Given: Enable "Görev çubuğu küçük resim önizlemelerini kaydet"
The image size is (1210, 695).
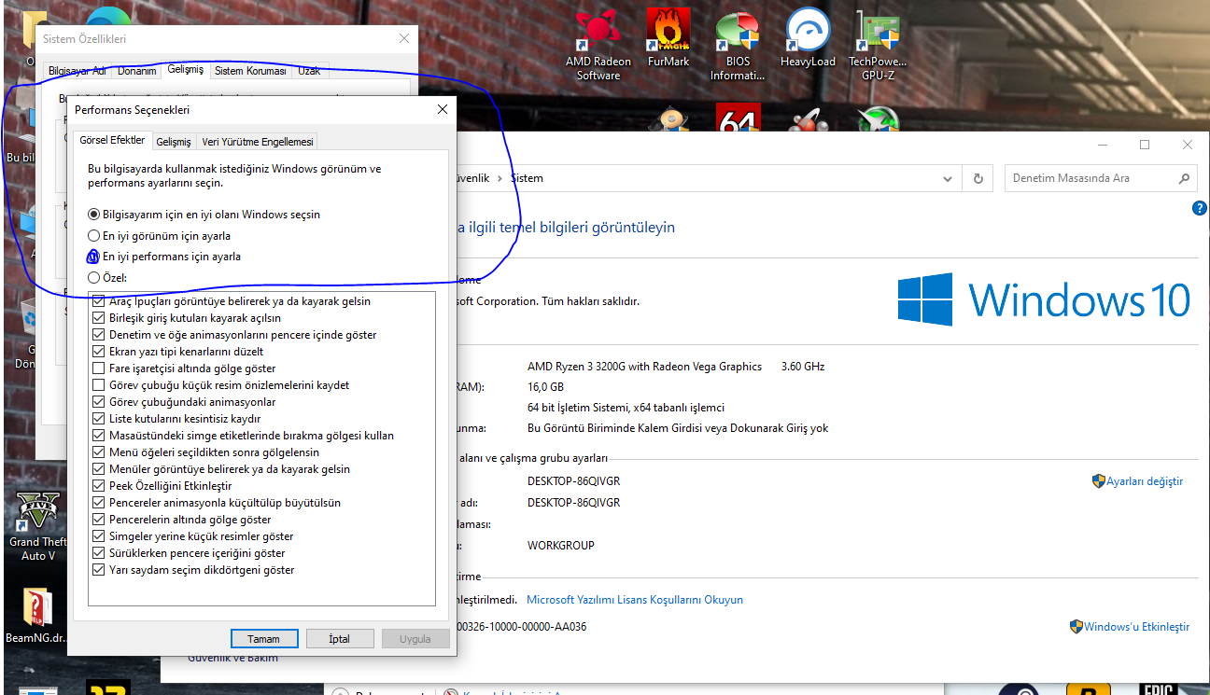Looking at the screenshot, I should tap(99, 385).
